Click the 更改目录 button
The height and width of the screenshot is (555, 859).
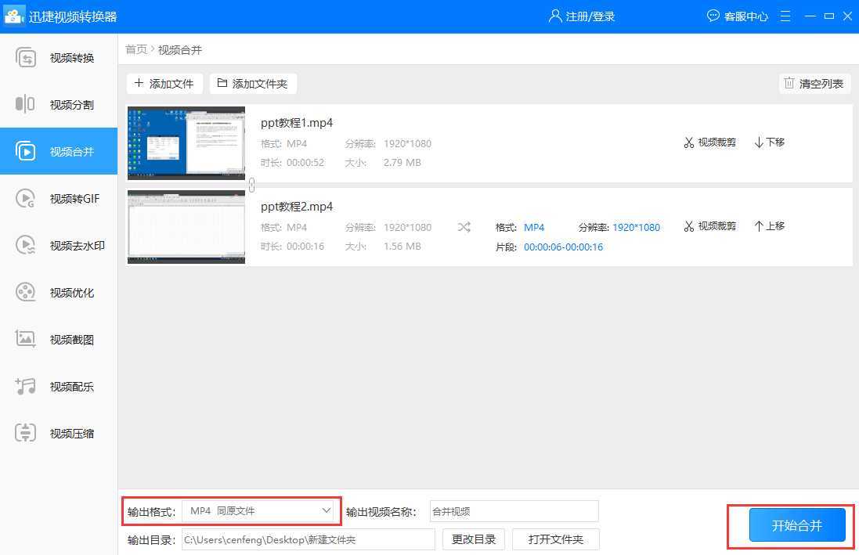[474, 539]
